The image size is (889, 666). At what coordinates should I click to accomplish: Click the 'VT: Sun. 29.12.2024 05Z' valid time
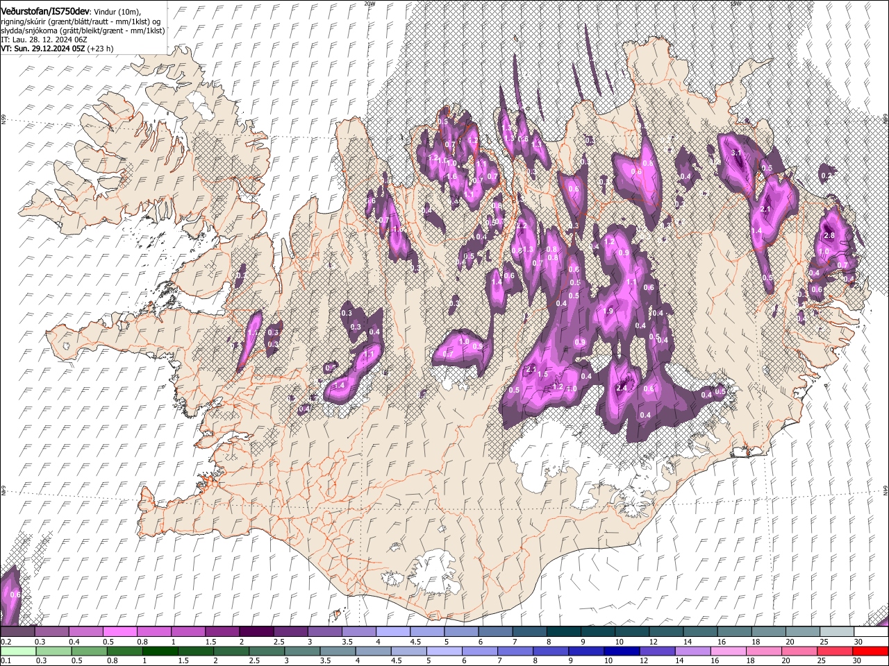coord(42,49)
